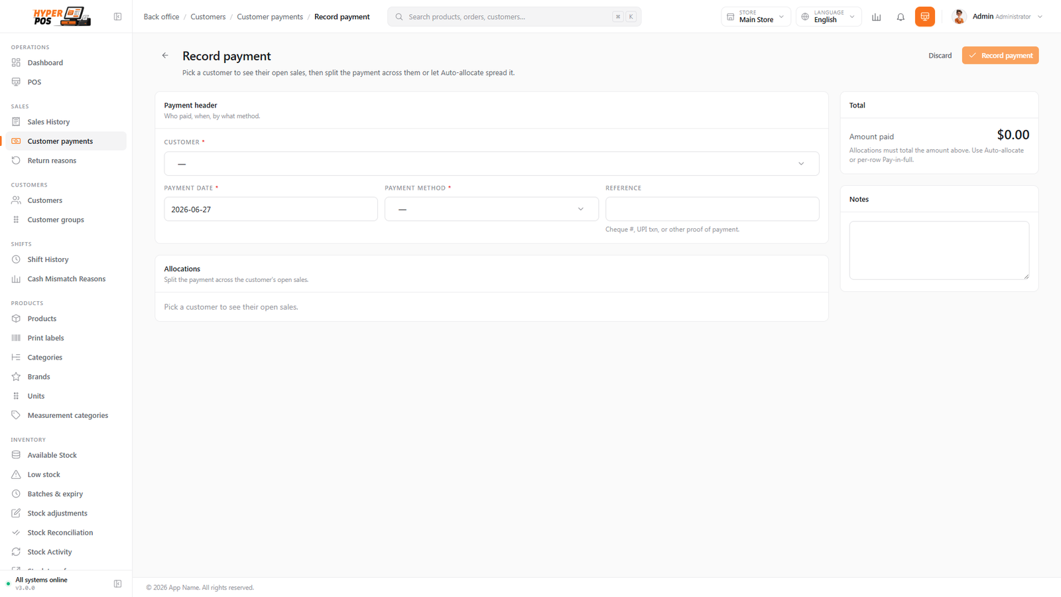Click Shift History clock icon
This screenshot has width=1061, height=597.
coord(16,259)
